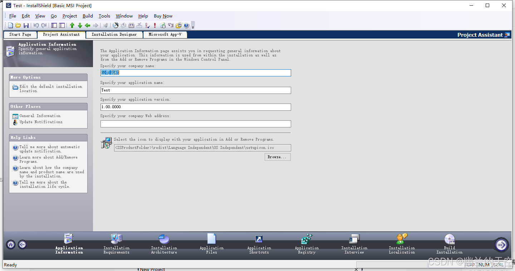Click the application name field containing Test
This screenshot has height=271, width=515.
pyautogui.click(x=196, y=90)
